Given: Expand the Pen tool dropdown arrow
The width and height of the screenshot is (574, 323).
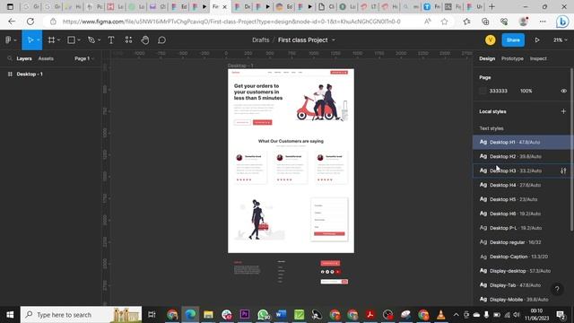Looking at the screenshot, I should coord(99,40).
